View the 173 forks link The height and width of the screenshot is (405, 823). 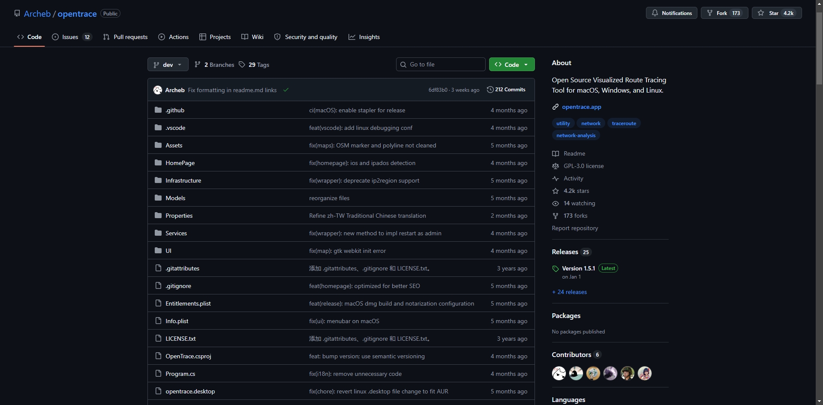coord(570,216)
